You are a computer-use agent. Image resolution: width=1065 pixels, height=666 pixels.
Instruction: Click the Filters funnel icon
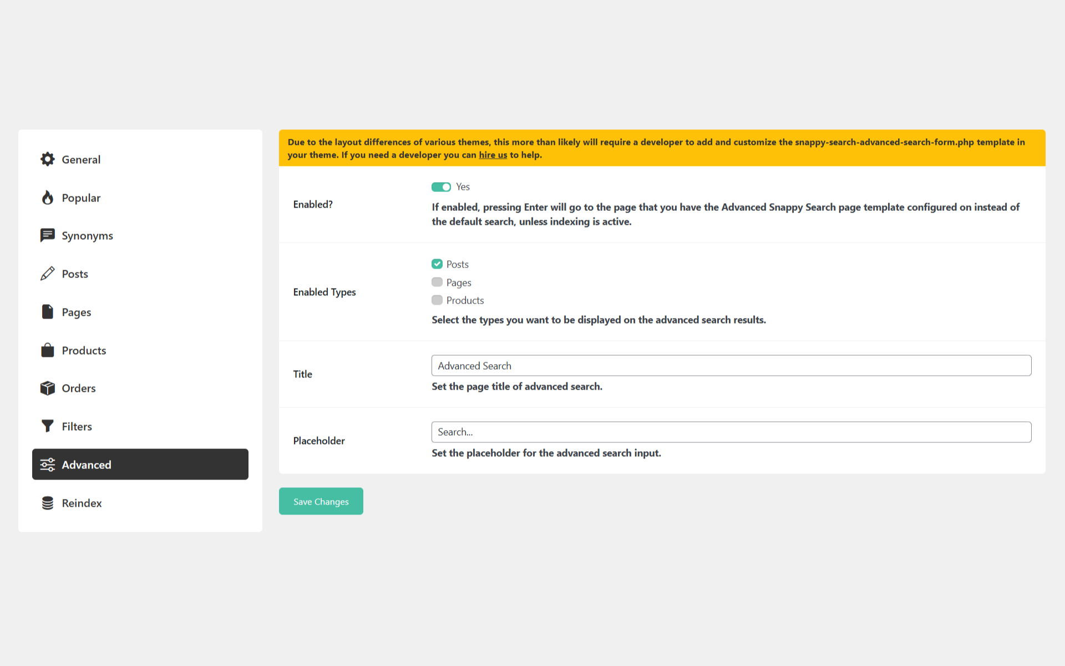click(x=48, y=426)
